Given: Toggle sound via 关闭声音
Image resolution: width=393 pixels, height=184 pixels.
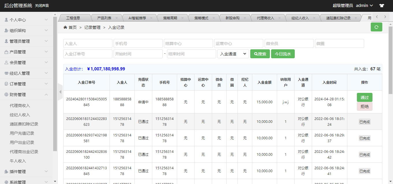Looking at the screenshot, I should coord(42,6).
